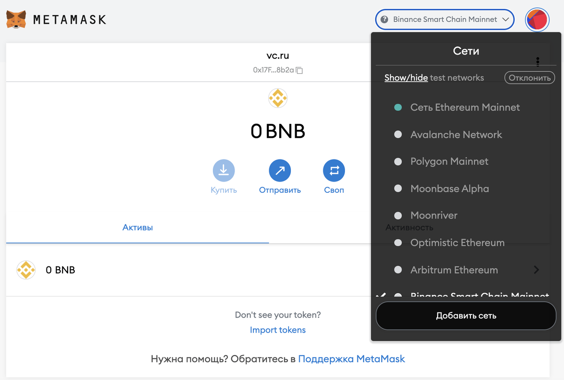Click the vc.ru account name
This screenshot has height=380, width=564.
[278, 56]
